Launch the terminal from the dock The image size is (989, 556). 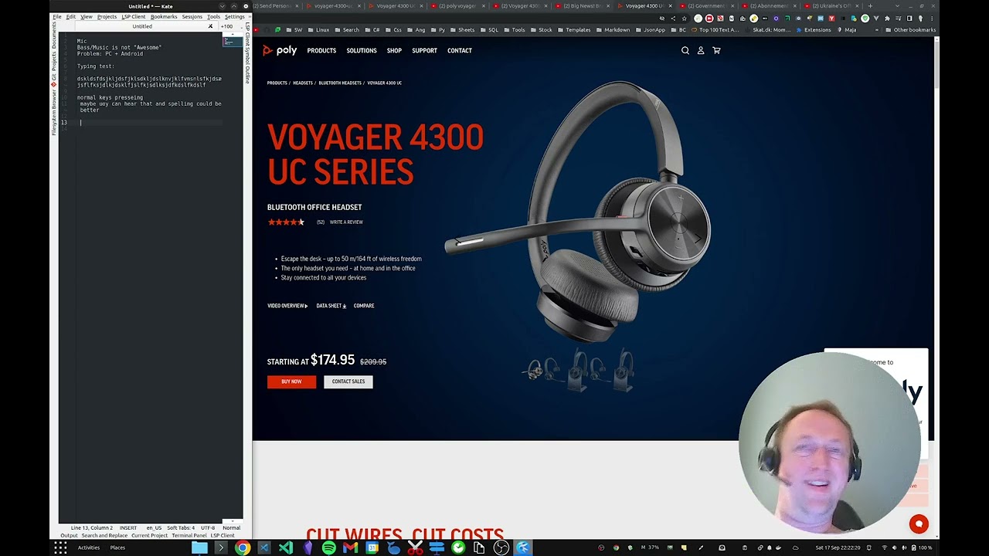coord(221,548)
